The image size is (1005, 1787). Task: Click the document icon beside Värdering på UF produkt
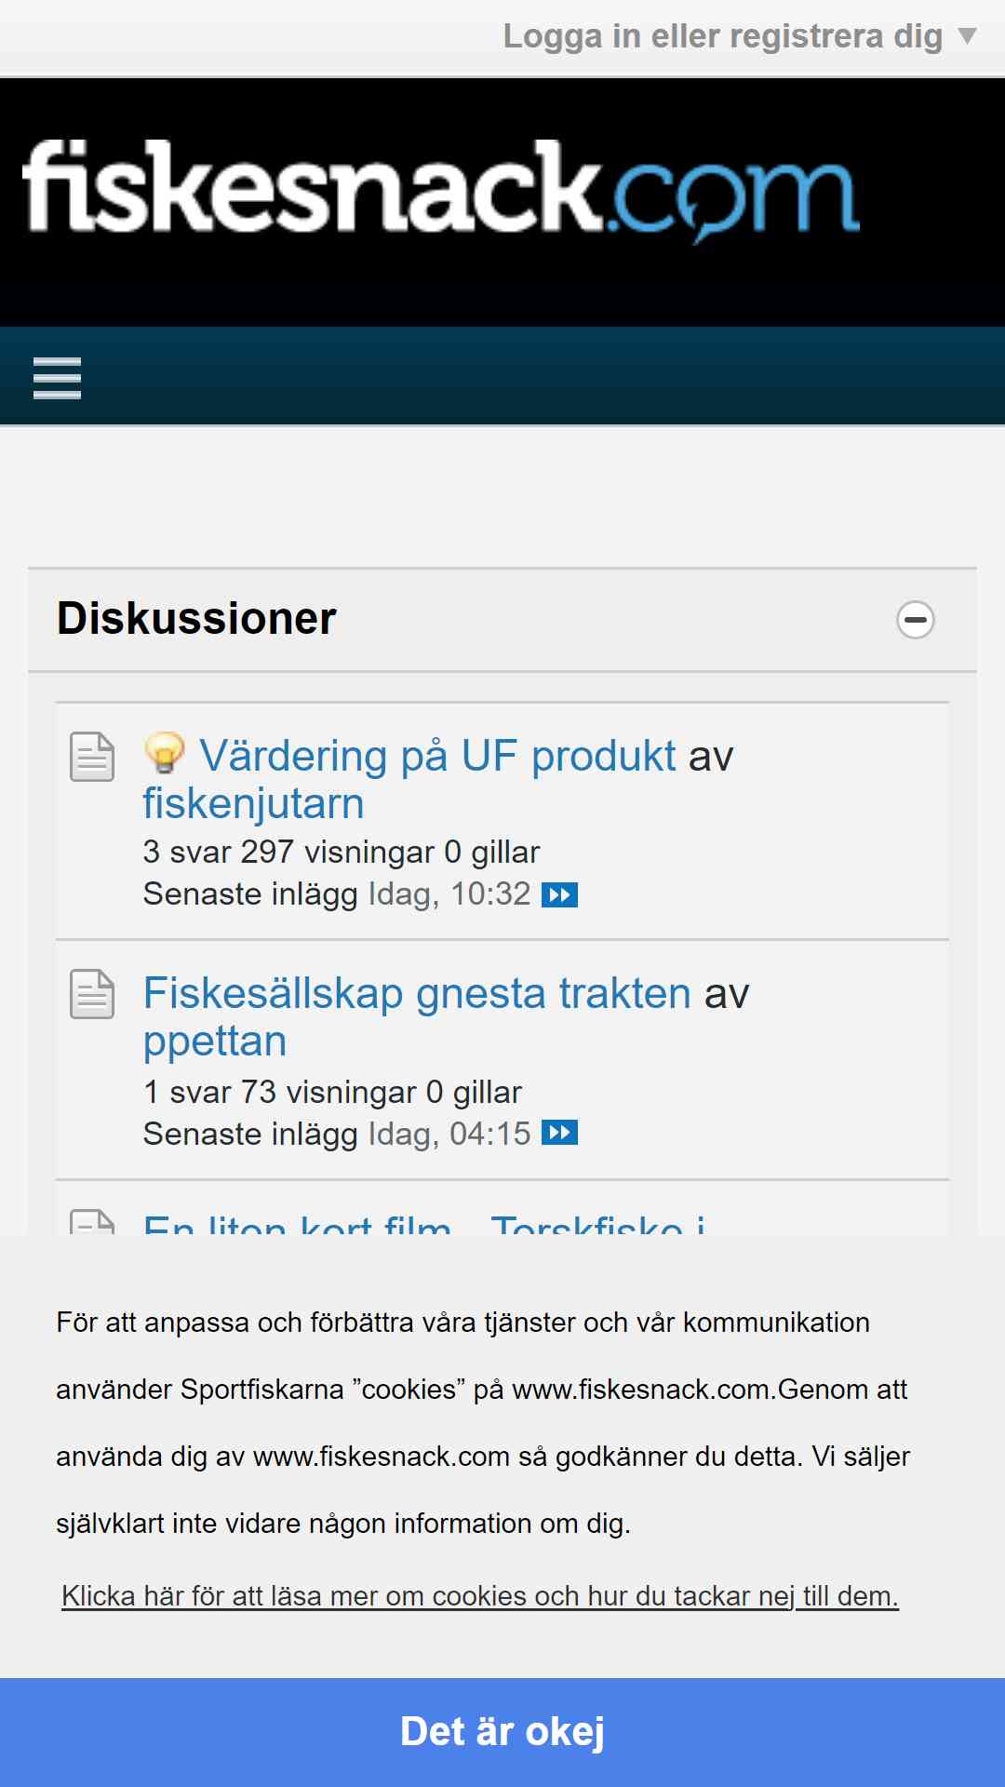tap(92, 757)
